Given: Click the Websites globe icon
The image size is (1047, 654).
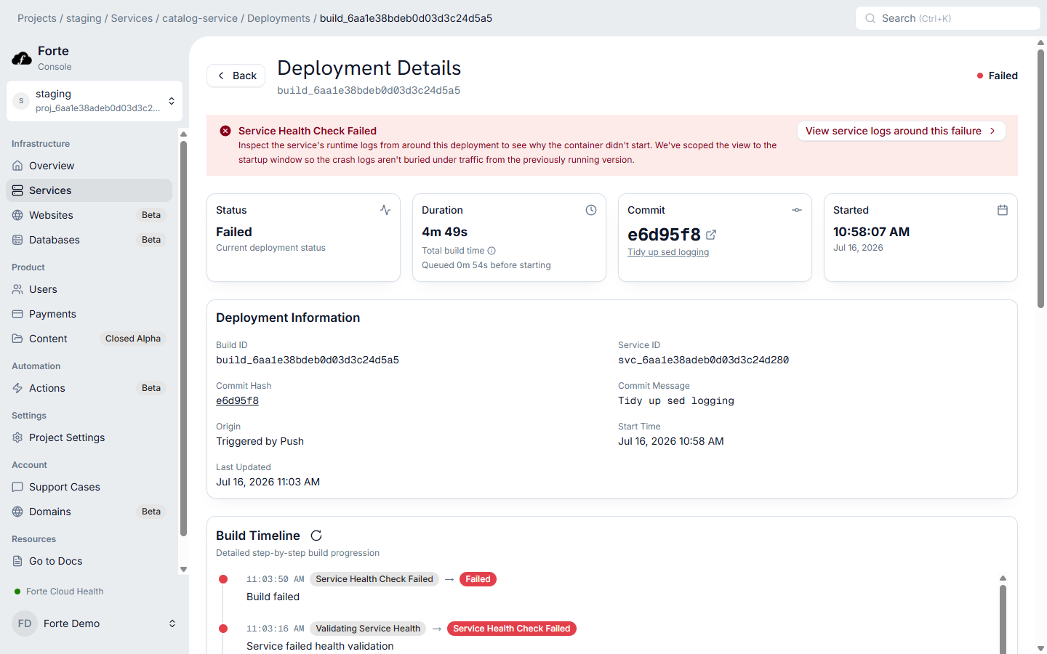Looking at the screenshot, I should coord(17,215).
